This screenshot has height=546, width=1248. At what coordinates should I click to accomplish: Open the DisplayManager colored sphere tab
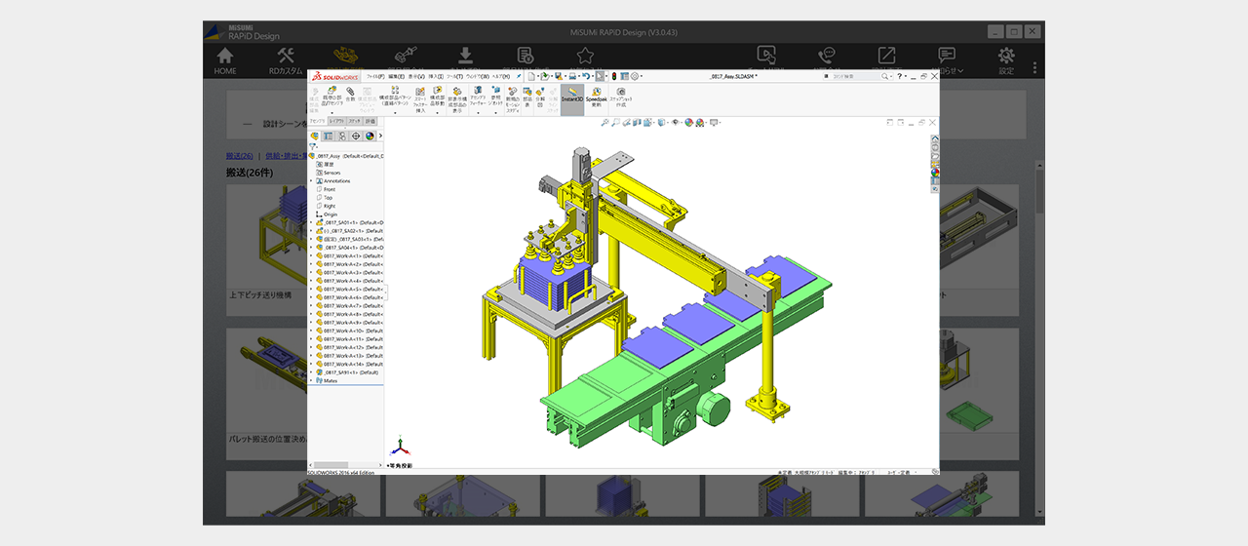[x=370, y=136]
